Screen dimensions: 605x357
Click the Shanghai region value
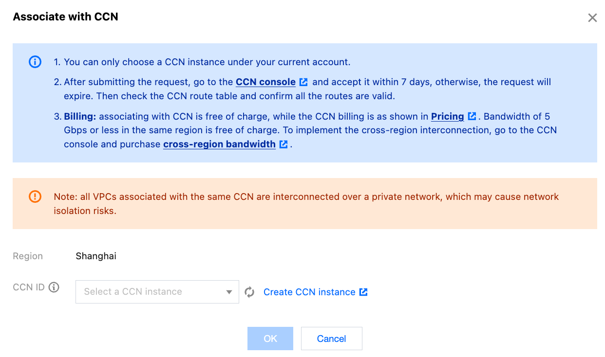coord(96,256)
